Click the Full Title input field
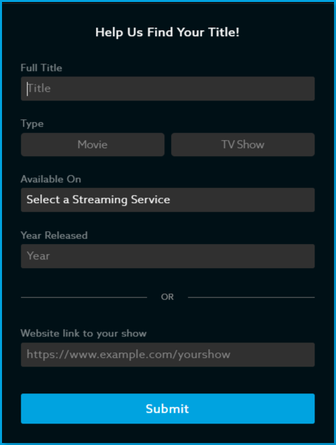 pos(168,88)
